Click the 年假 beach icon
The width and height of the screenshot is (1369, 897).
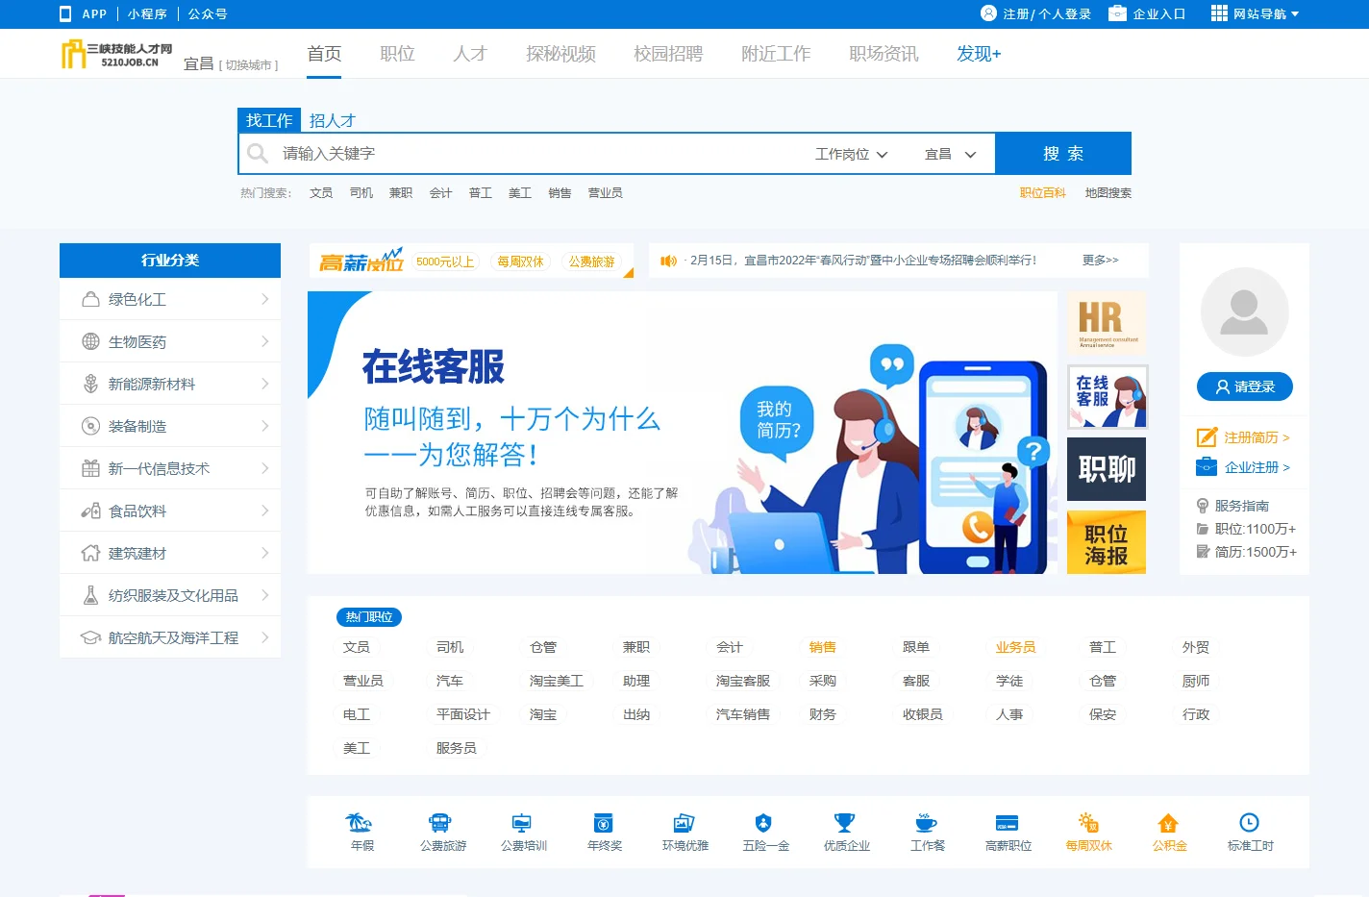(359, 822)
